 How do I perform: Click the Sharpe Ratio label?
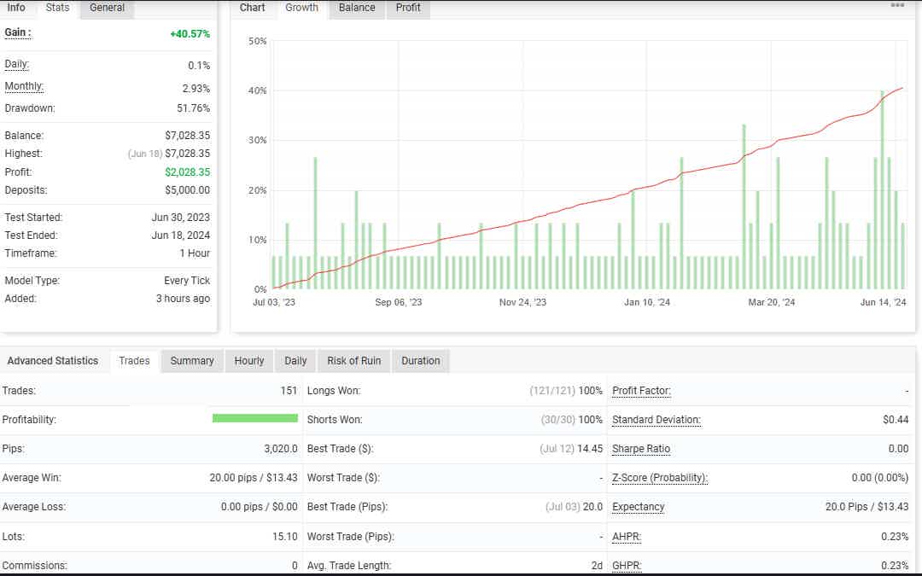[x=641, y=449]
